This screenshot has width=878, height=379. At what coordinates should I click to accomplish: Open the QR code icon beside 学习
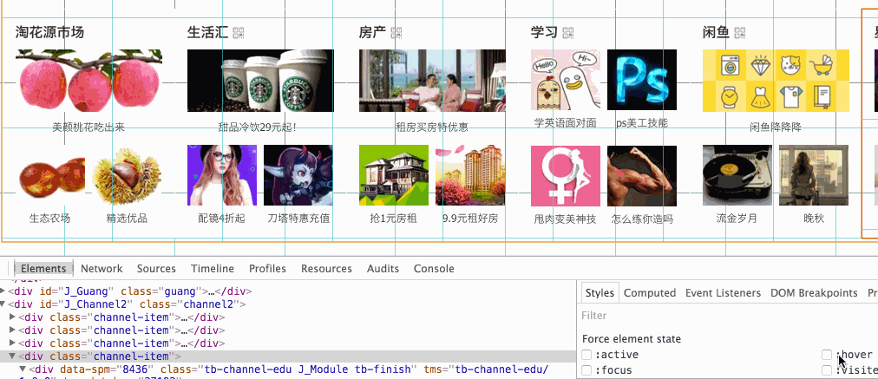tap(569, 33)
